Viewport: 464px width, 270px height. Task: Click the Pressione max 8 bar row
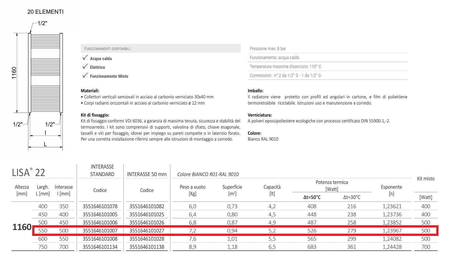(x=327, y=49)
